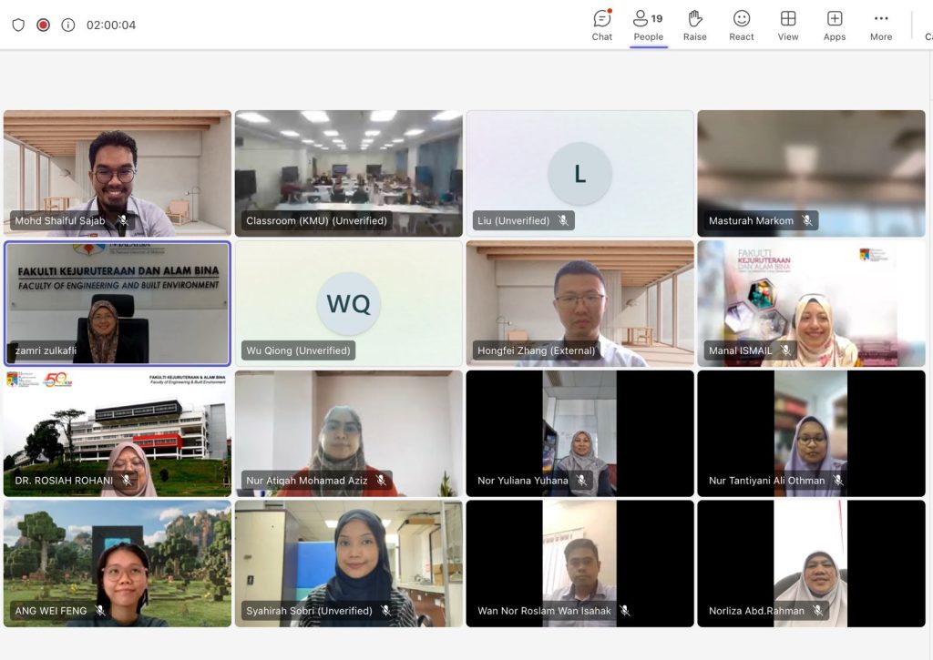Screen dimensions: 933x660
Task: Open the Chat panel
Action: click(x=602, y=25)
